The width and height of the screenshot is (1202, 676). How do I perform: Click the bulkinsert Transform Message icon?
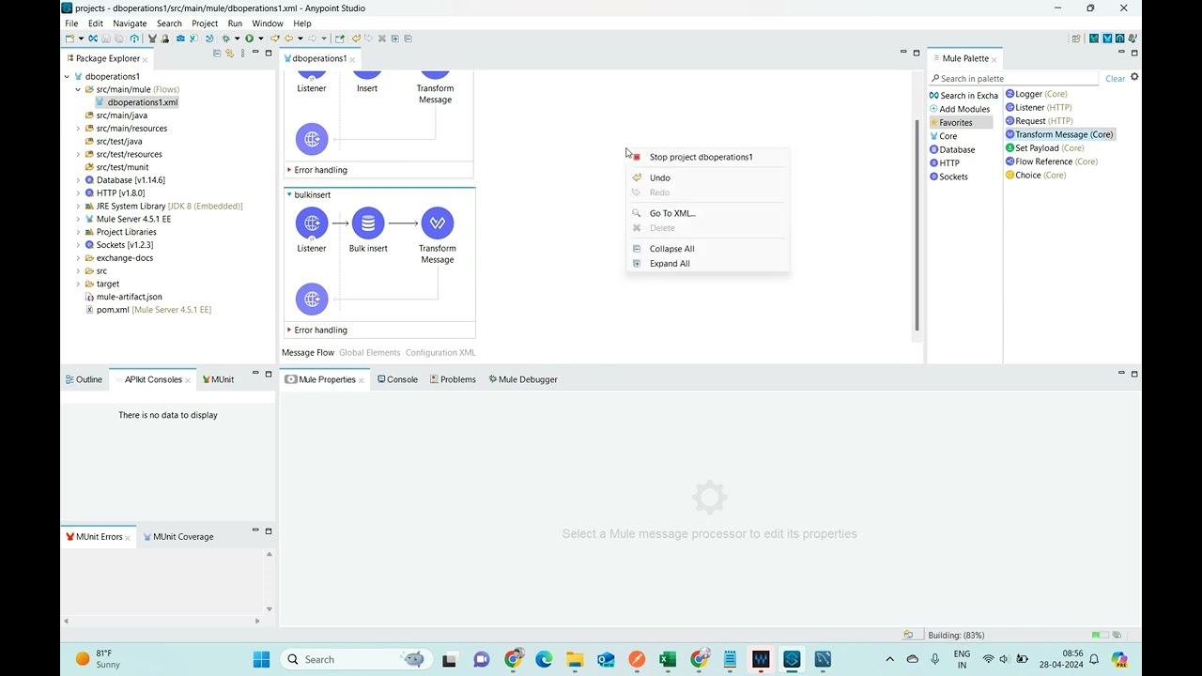click(x=438, y=223)
